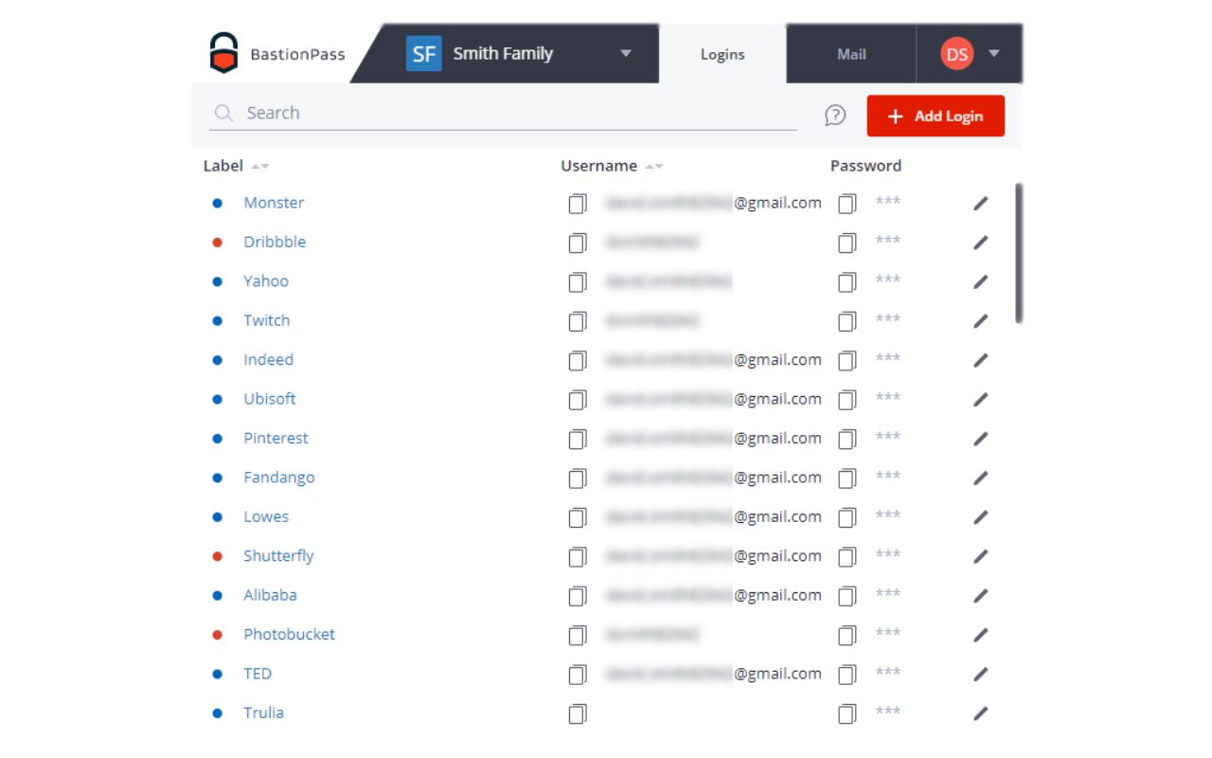Copy the Ubisoft password
The width and height of the screenshot is (1212, 758).
pyautogui.click(x=847, y=400)
